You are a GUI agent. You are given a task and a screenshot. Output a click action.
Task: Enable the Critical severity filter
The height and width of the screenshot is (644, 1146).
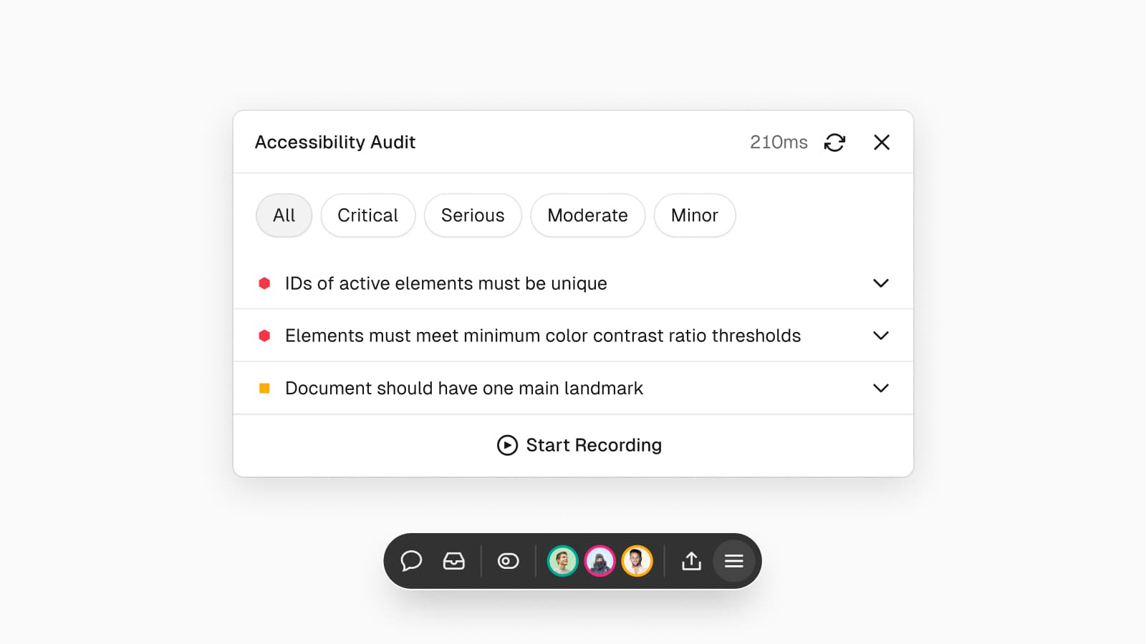368,215
